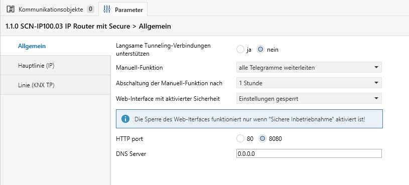
Task: Open the Linie (KNX TP) parameter page
Action: click(55, 85)
